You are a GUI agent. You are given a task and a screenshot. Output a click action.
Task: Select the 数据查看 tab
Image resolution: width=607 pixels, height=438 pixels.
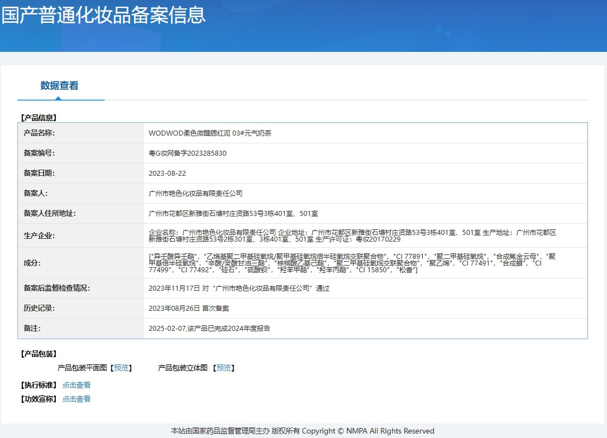click(x=59, y=85)
